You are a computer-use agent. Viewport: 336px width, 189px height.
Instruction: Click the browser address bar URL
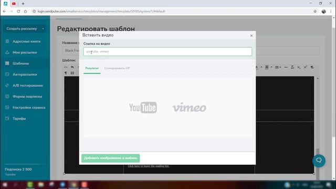tap(101, 12)
